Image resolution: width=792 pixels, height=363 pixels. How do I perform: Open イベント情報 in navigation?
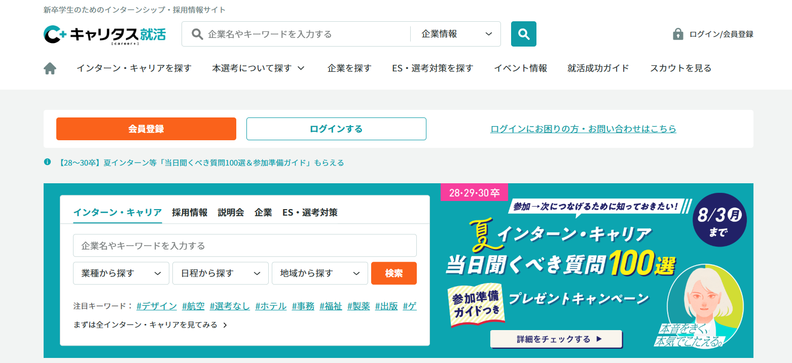pos(520,68)
